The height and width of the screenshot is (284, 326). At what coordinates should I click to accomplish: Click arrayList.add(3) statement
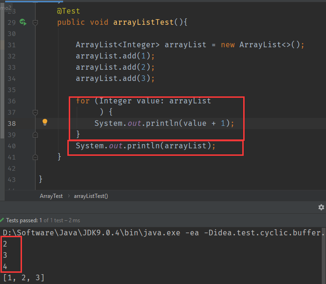click(x=115, y=79)
